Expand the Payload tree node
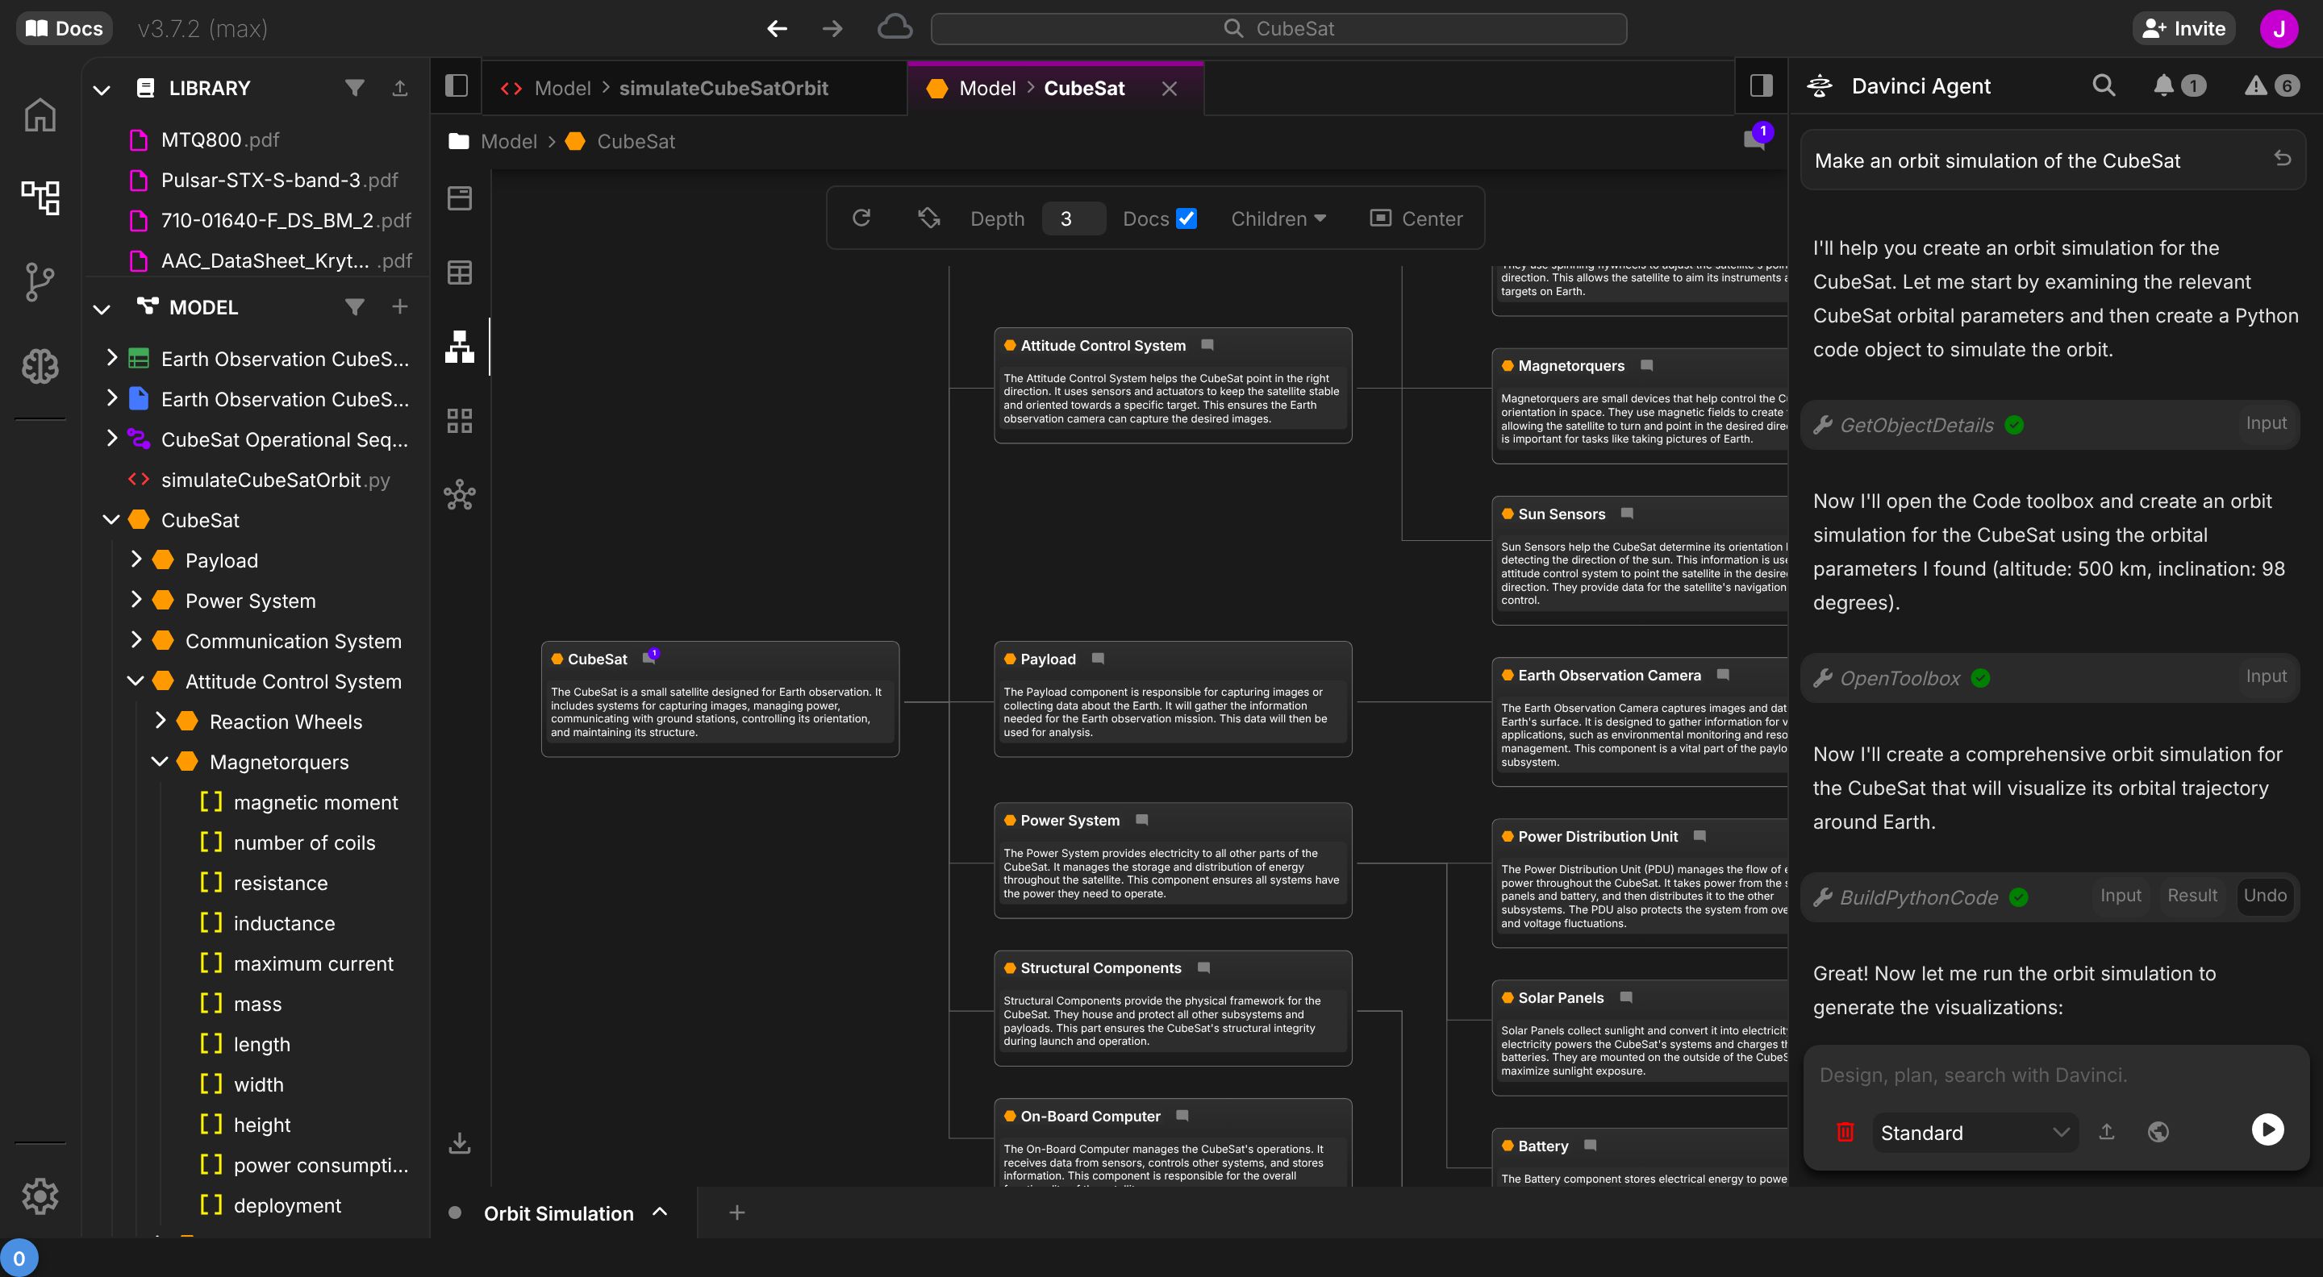Image resolution: width=2323 pixels, height=1277 pixels. (x=136, y=559)
